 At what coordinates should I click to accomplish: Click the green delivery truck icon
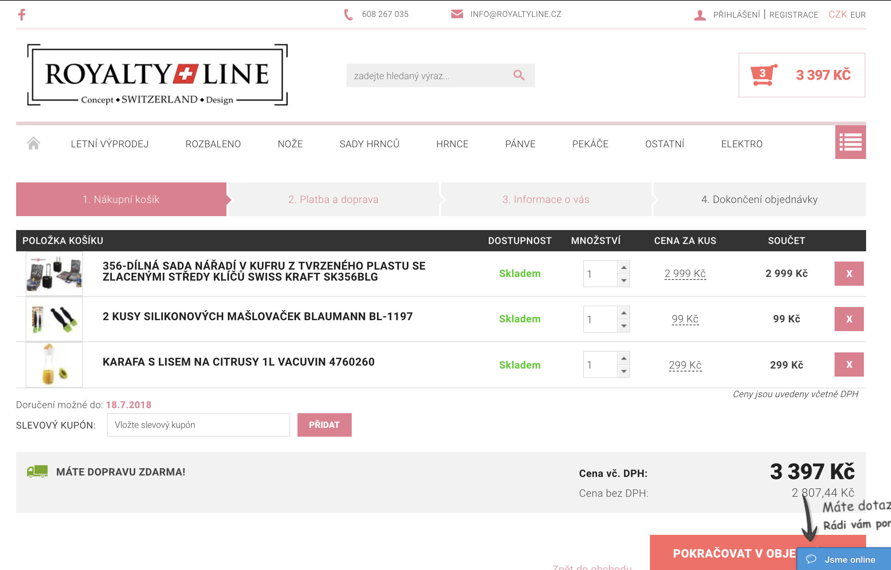[37, 471]
